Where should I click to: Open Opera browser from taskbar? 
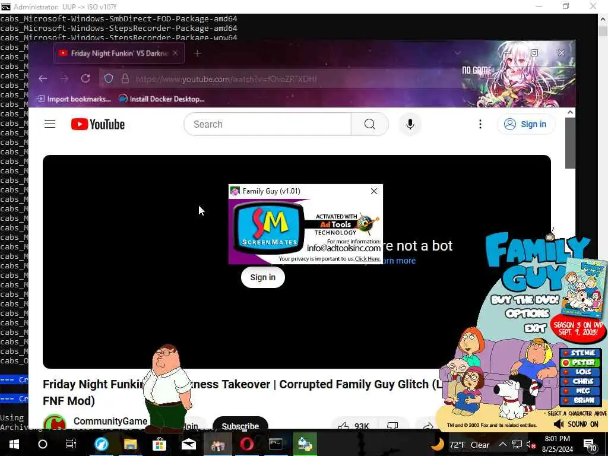click(x=246, y=444)
